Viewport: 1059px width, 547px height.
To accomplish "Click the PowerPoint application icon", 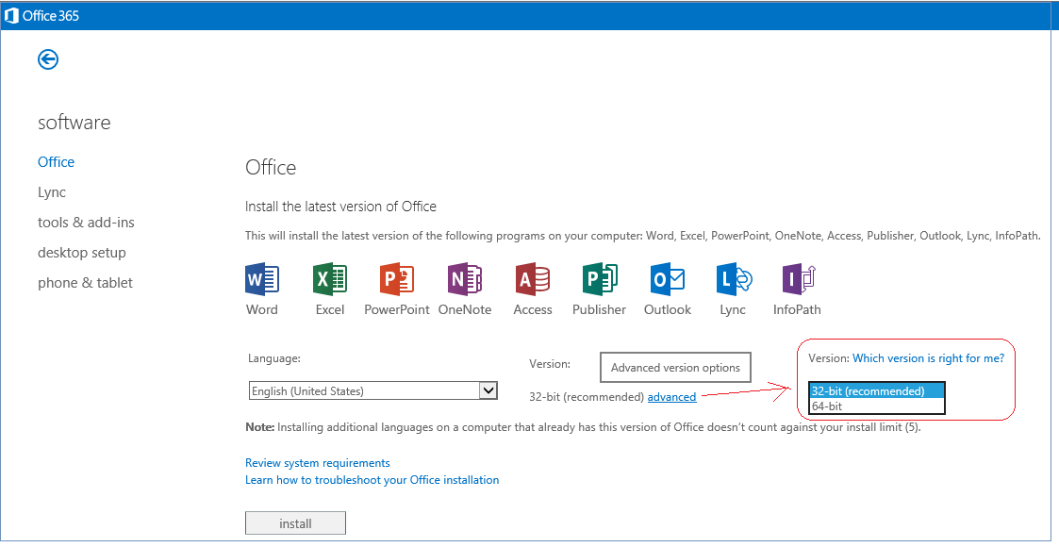I will 396,279.
